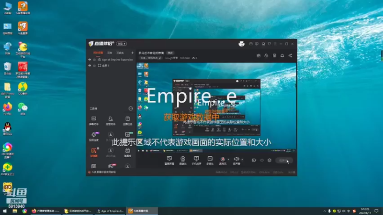Lock the fullscreen 1 source layer
This screenshot has width=383, height=215.
click(94, 65)
